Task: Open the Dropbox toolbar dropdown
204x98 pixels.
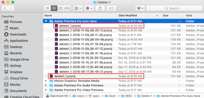Action: tap(140, 8)
